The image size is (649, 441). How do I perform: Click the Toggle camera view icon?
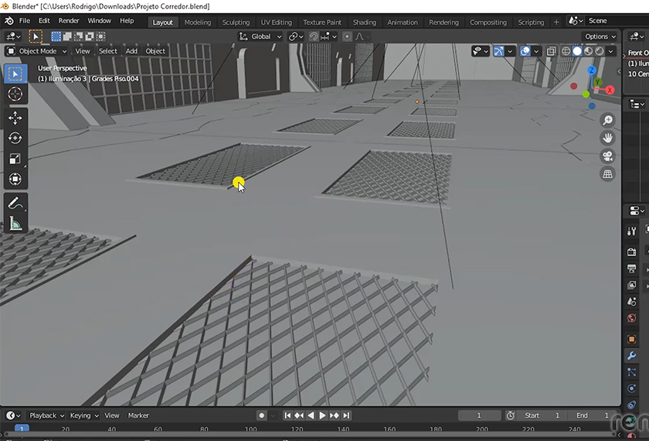tap(608, 156)
